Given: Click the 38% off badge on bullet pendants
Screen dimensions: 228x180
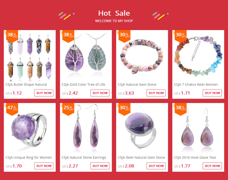Looking at the screenshot, I should click(12, 36).
